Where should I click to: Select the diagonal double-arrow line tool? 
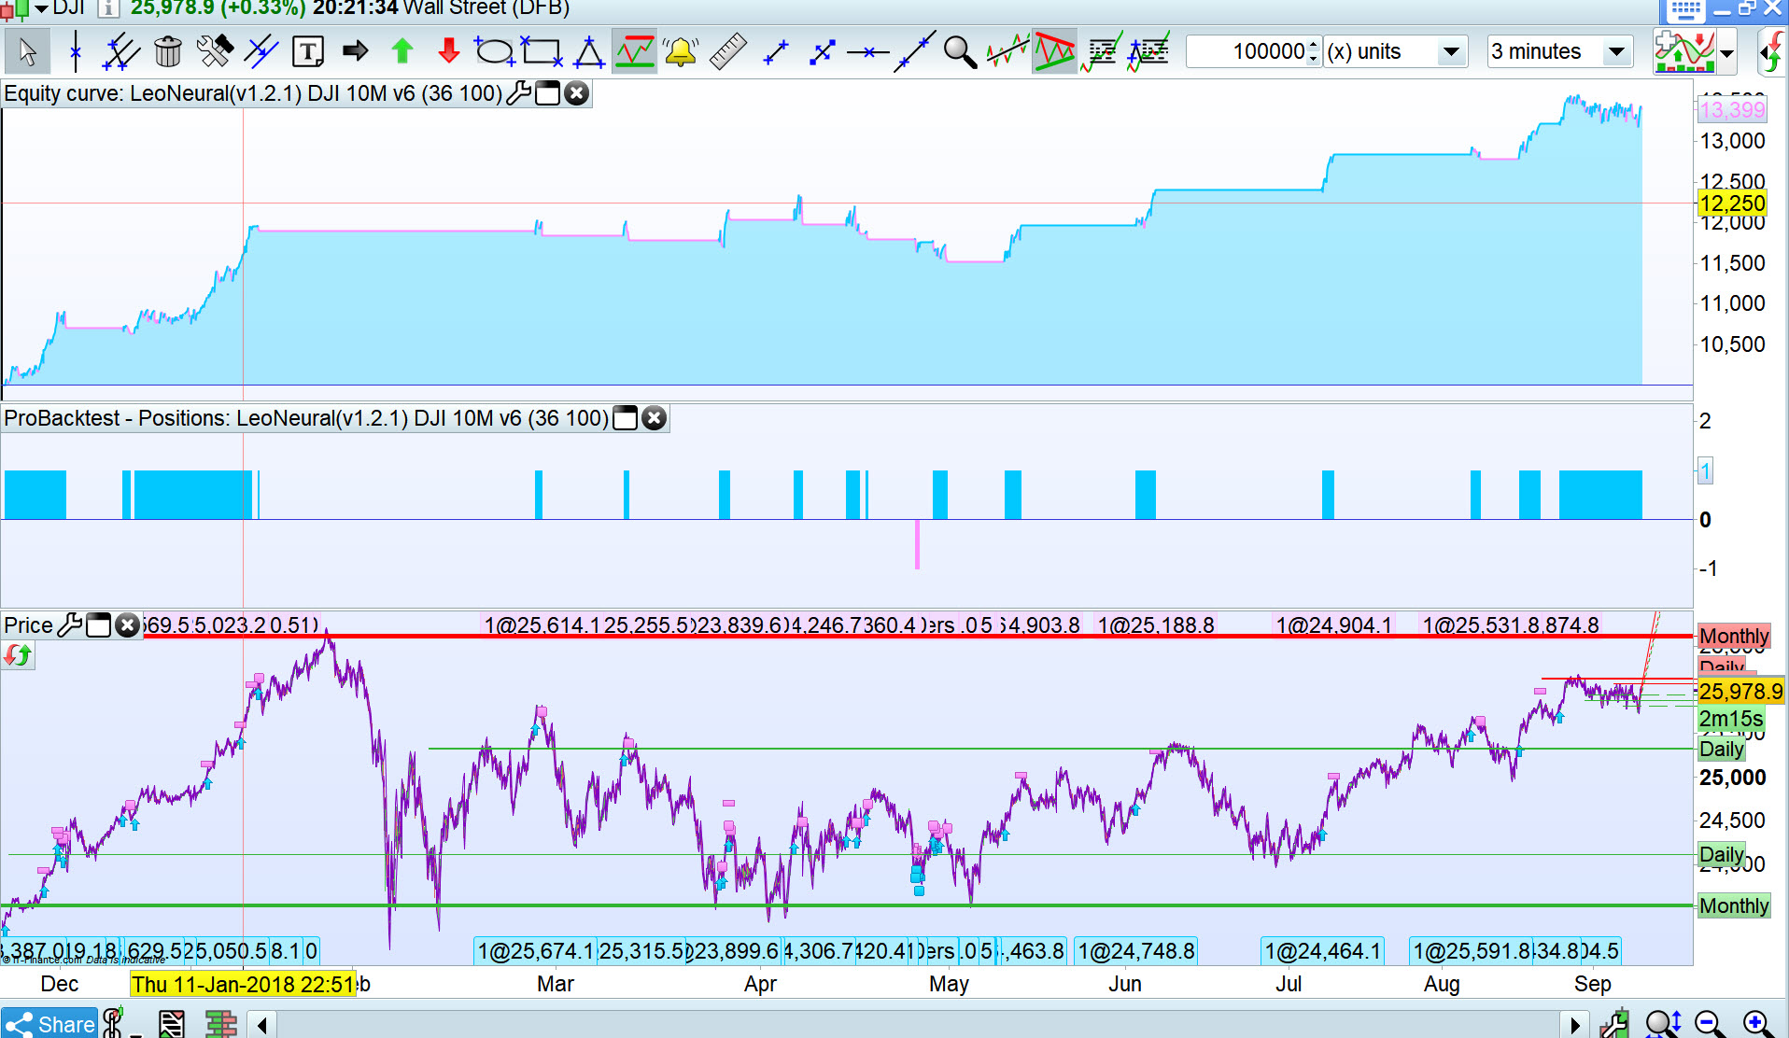point(823,52)
